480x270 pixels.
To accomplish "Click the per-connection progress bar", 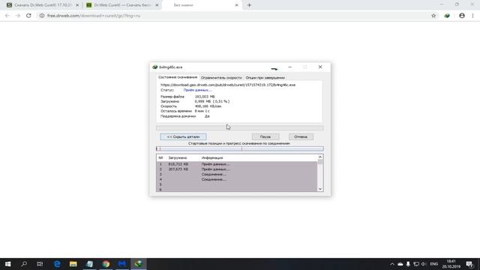I will (x=240, y=148).
